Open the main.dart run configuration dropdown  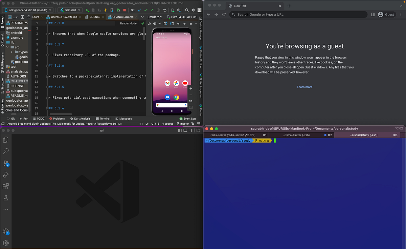click(70, 10)
